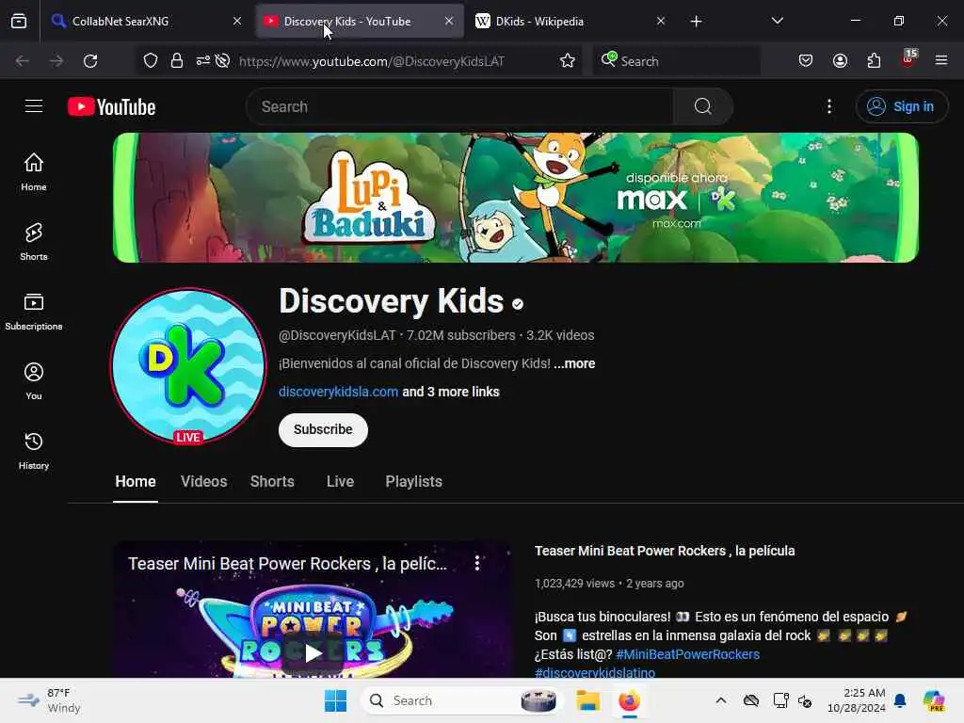The width and height of the screenshot is (964, 723).
Task: Open the uBlock extension with badge 15
Action: (908, 59)
